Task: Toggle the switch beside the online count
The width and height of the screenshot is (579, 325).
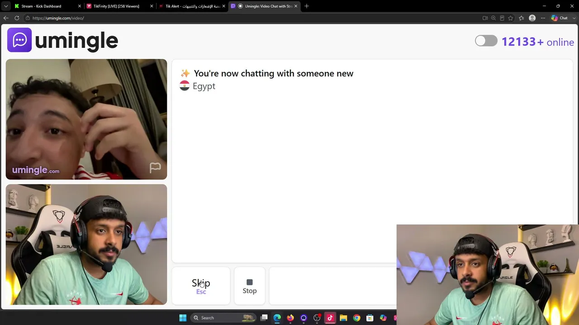Action: point(486,41)
